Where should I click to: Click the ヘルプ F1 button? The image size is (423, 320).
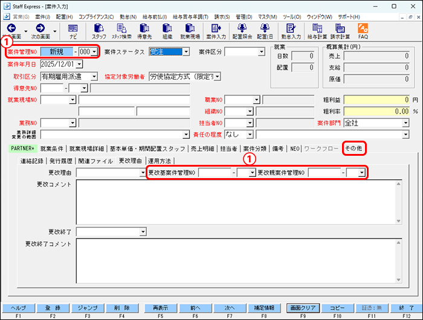pyautogui.click(x=18, y=308)
